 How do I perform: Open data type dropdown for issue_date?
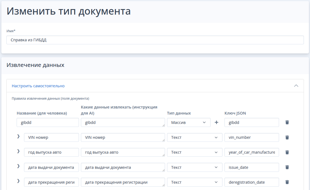coord(194,167)
